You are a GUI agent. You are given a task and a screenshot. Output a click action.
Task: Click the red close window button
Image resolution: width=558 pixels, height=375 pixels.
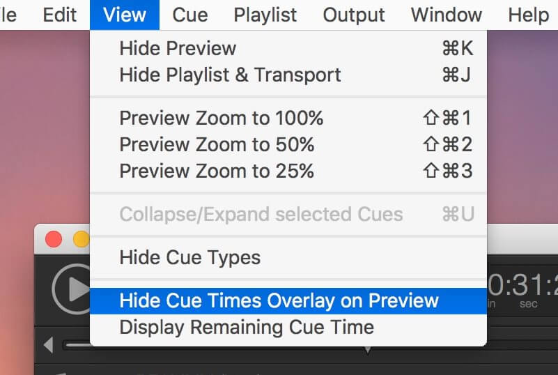tap(54, 239)
